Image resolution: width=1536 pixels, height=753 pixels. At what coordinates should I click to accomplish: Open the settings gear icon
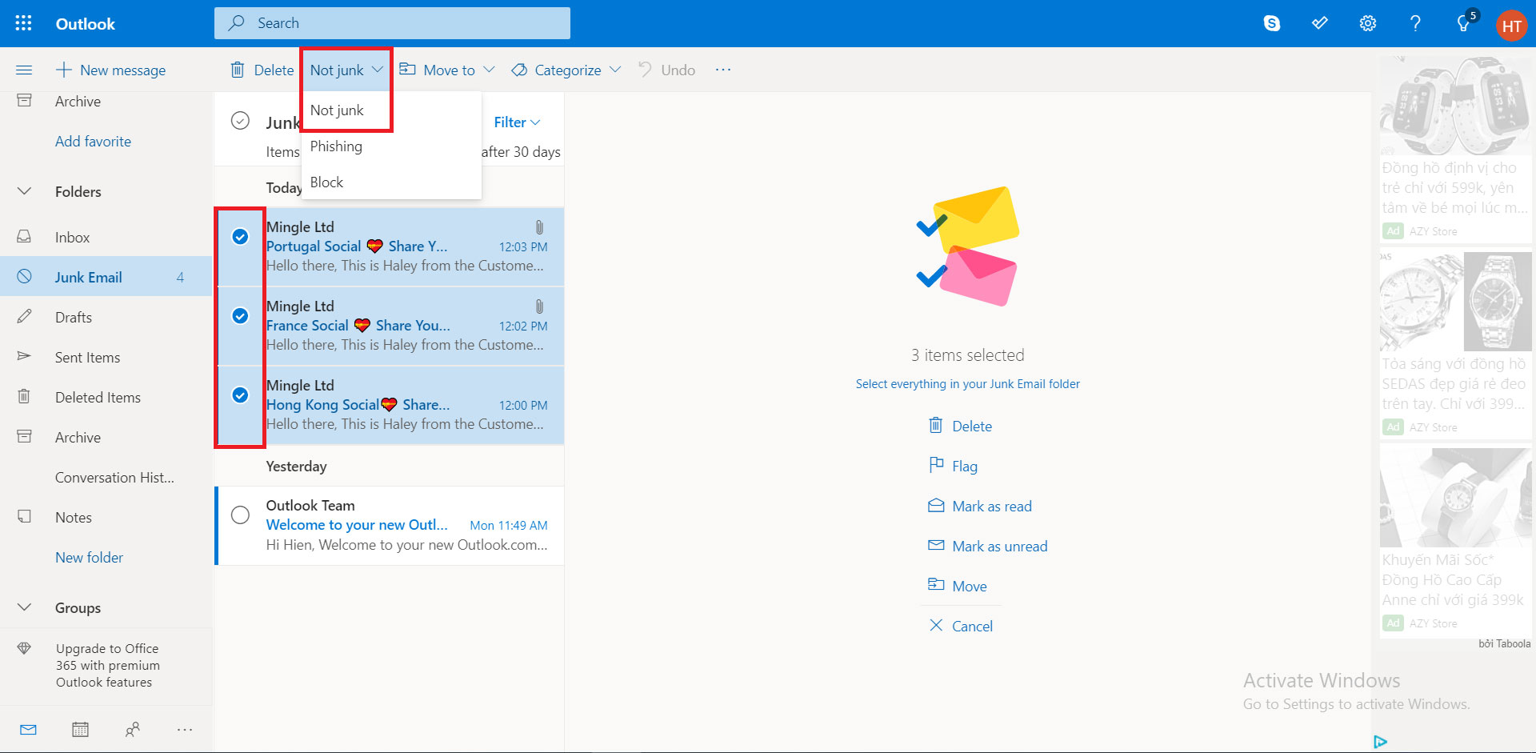click(x=1367, y=23)
